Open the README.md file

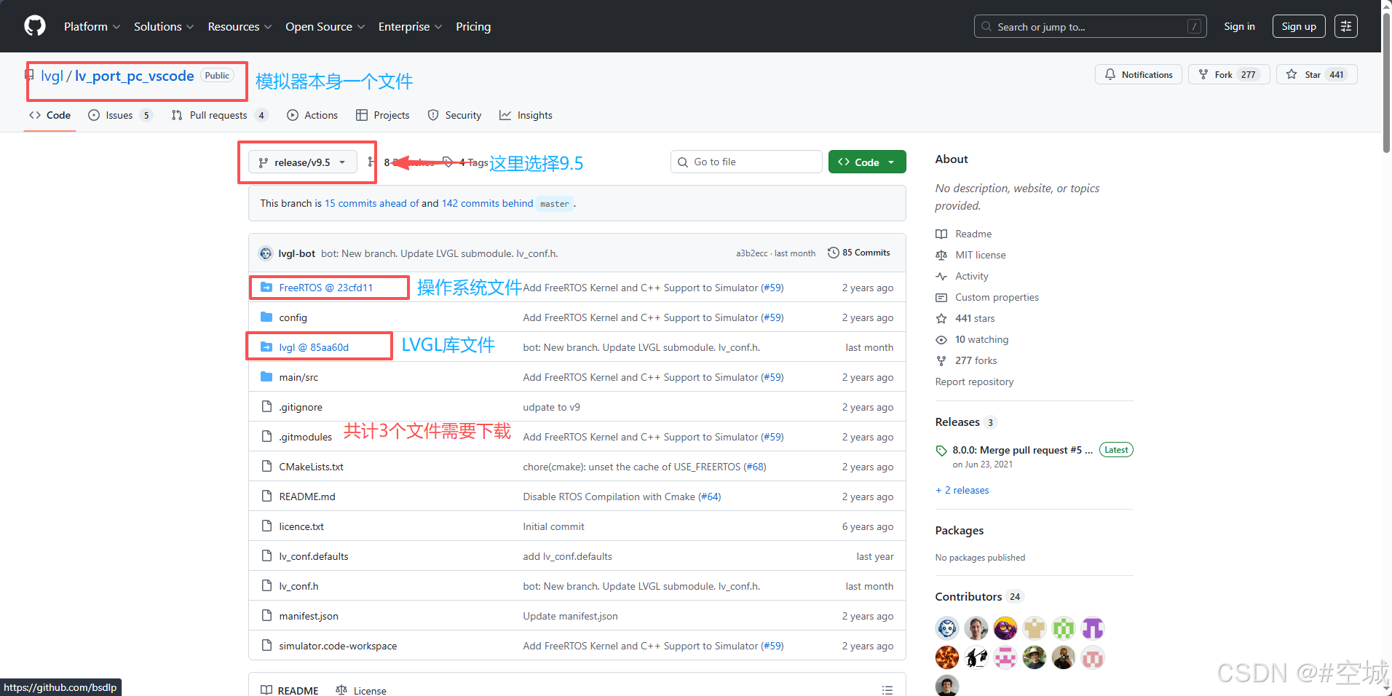(307, 497)
